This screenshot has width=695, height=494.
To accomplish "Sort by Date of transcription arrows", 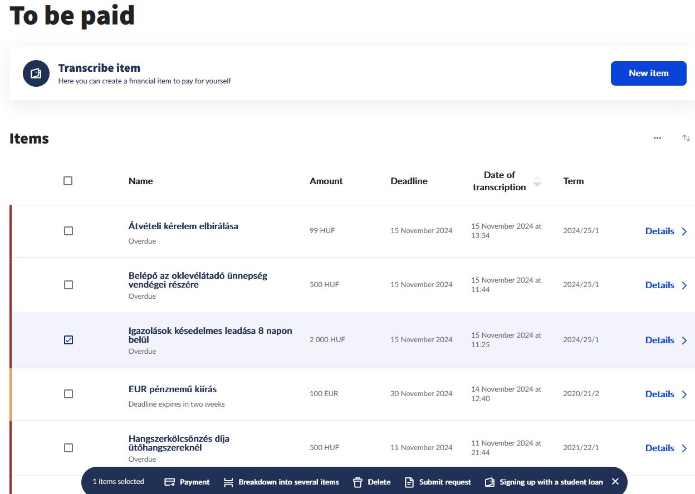I will pos(537,181).
